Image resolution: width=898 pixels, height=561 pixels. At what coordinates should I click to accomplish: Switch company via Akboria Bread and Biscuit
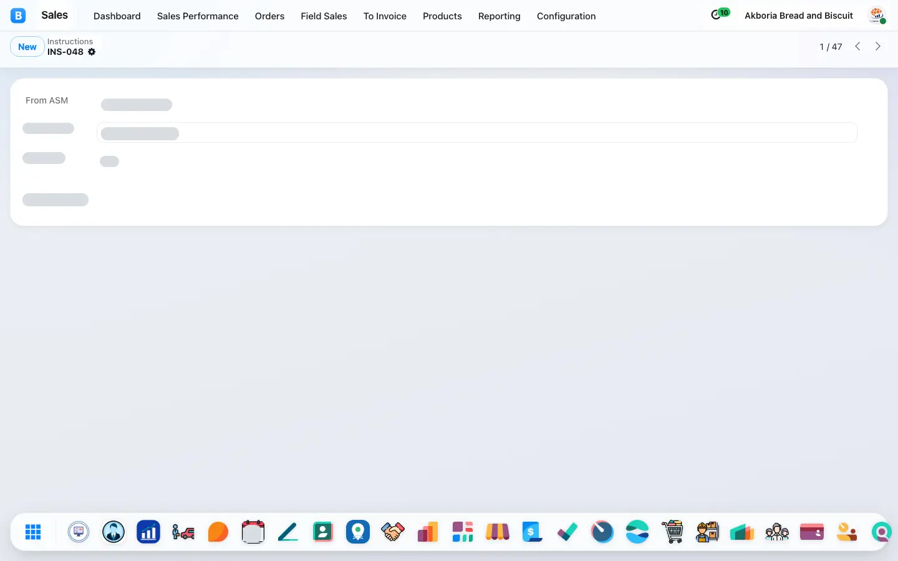coord(799,16)
